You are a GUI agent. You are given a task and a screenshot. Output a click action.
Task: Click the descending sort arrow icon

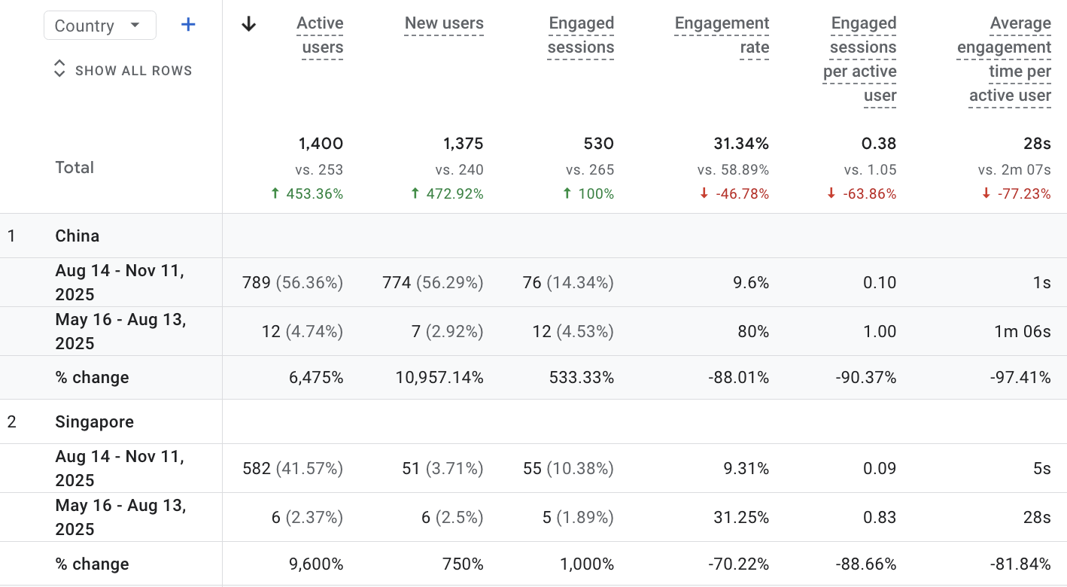point(248,23)
